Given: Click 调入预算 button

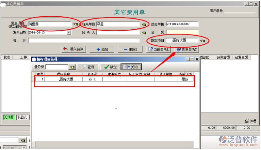Looking at the screenshot, I should pos(74,49).
